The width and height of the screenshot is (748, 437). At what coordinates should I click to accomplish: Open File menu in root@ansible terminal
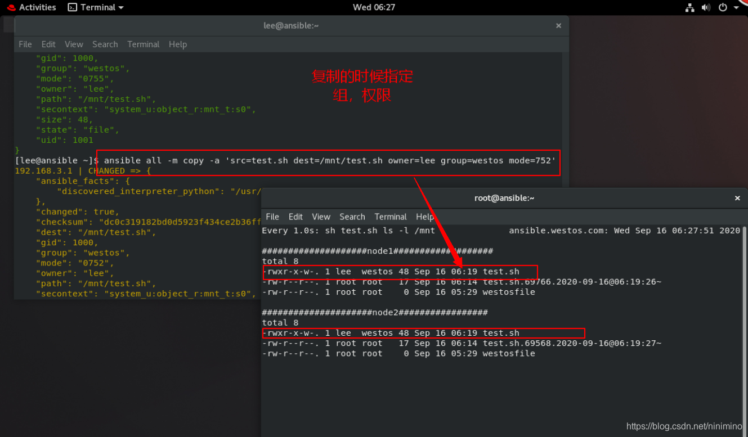[272, 217]
